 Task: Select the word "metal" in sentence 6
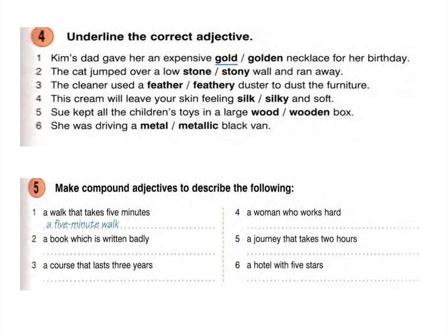[x=154, y=126]
